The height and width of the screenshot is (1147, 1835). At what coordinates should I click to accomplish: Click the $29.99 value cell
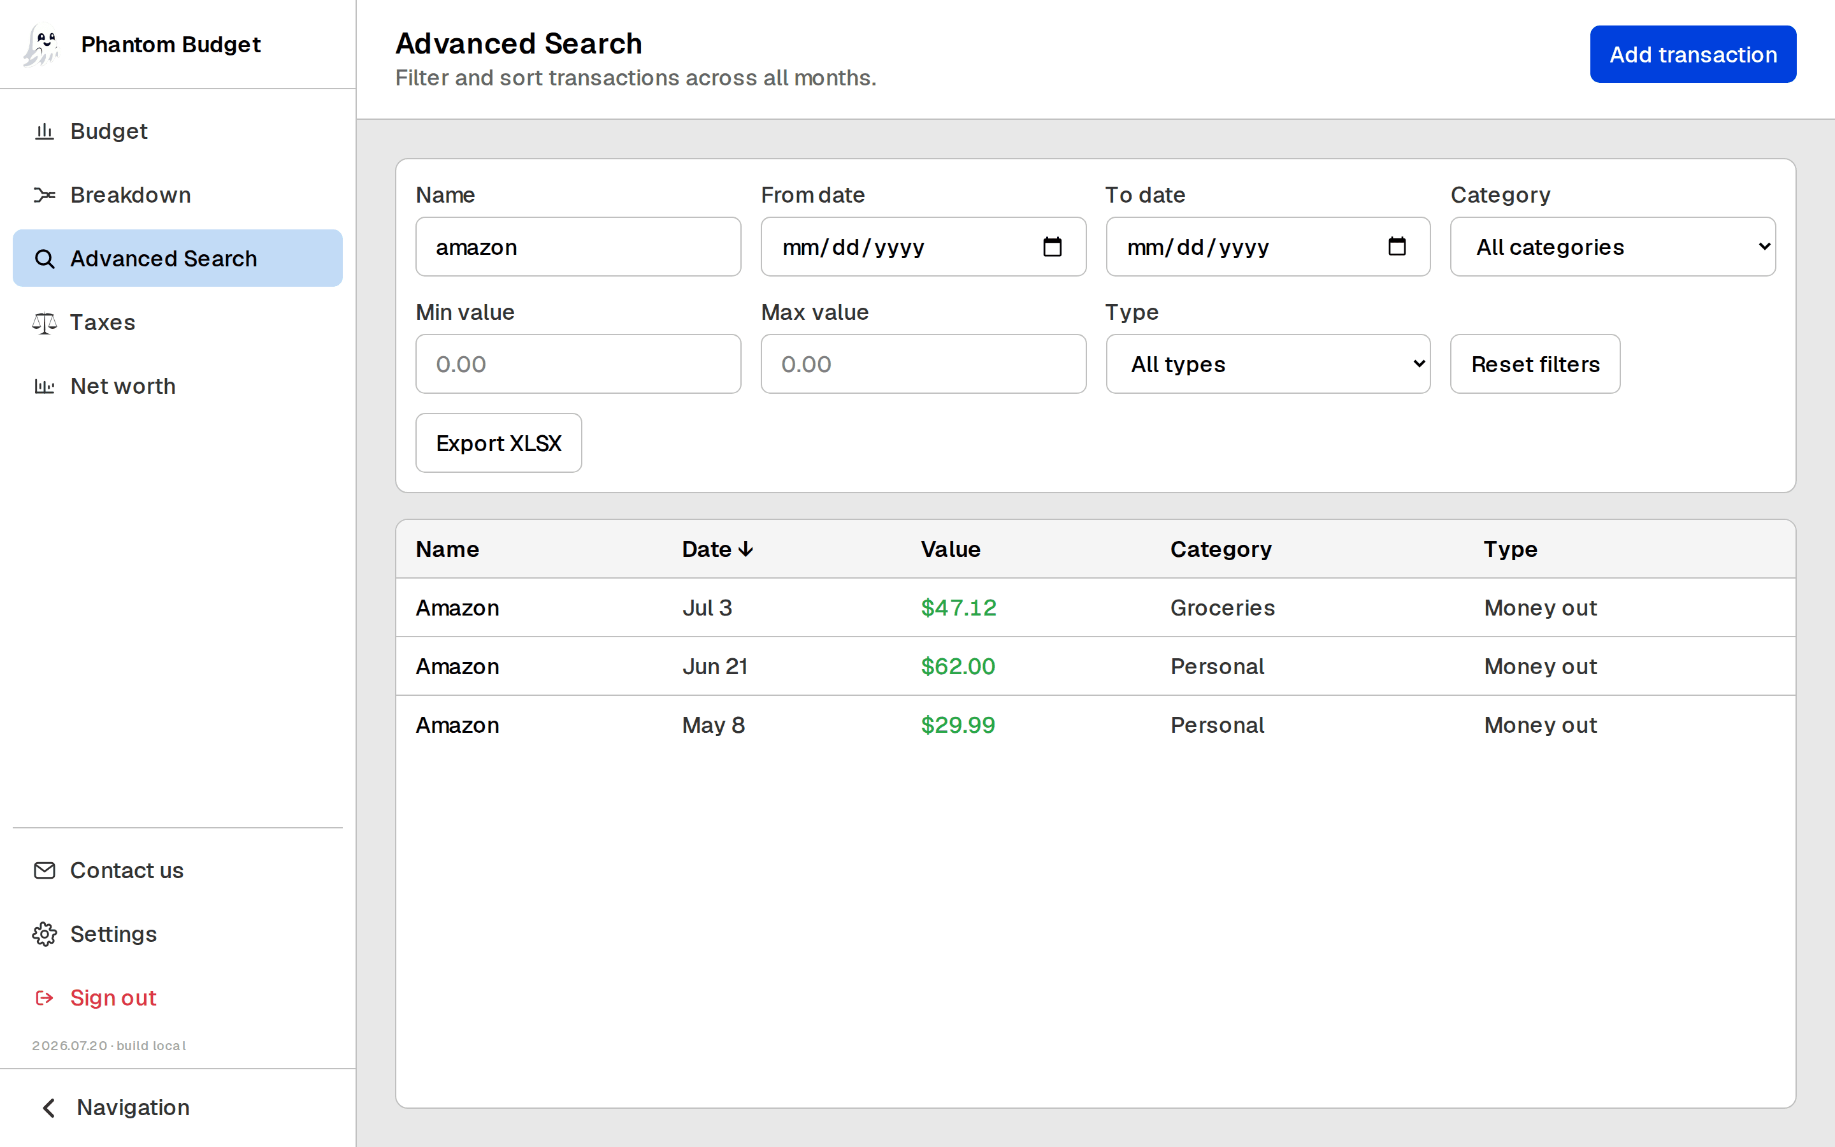point(958,725)
